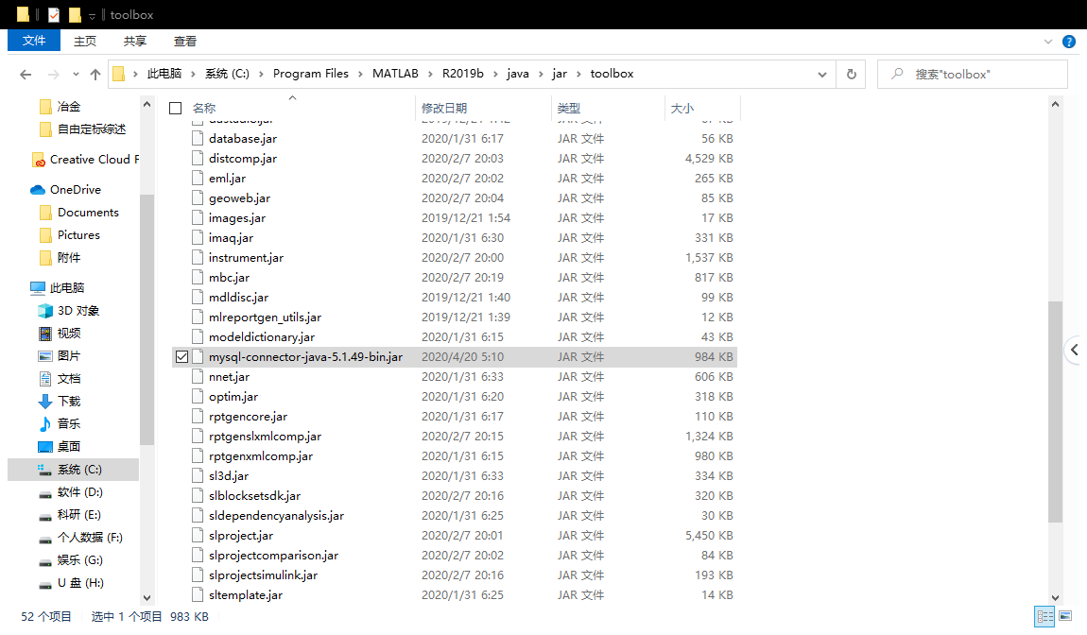
Task: Click file list scroll down arrow
Action: coord(1055,597)
